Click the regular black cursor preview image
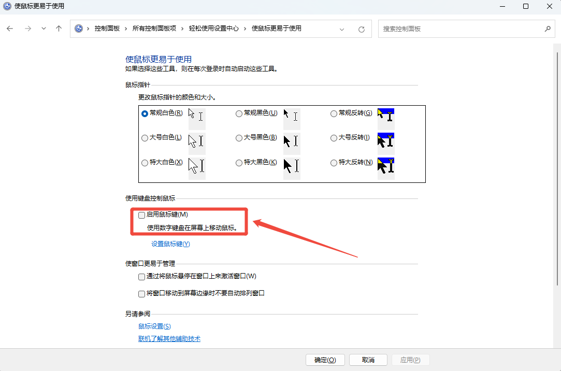Screen dimensions: 561x371 292,119
